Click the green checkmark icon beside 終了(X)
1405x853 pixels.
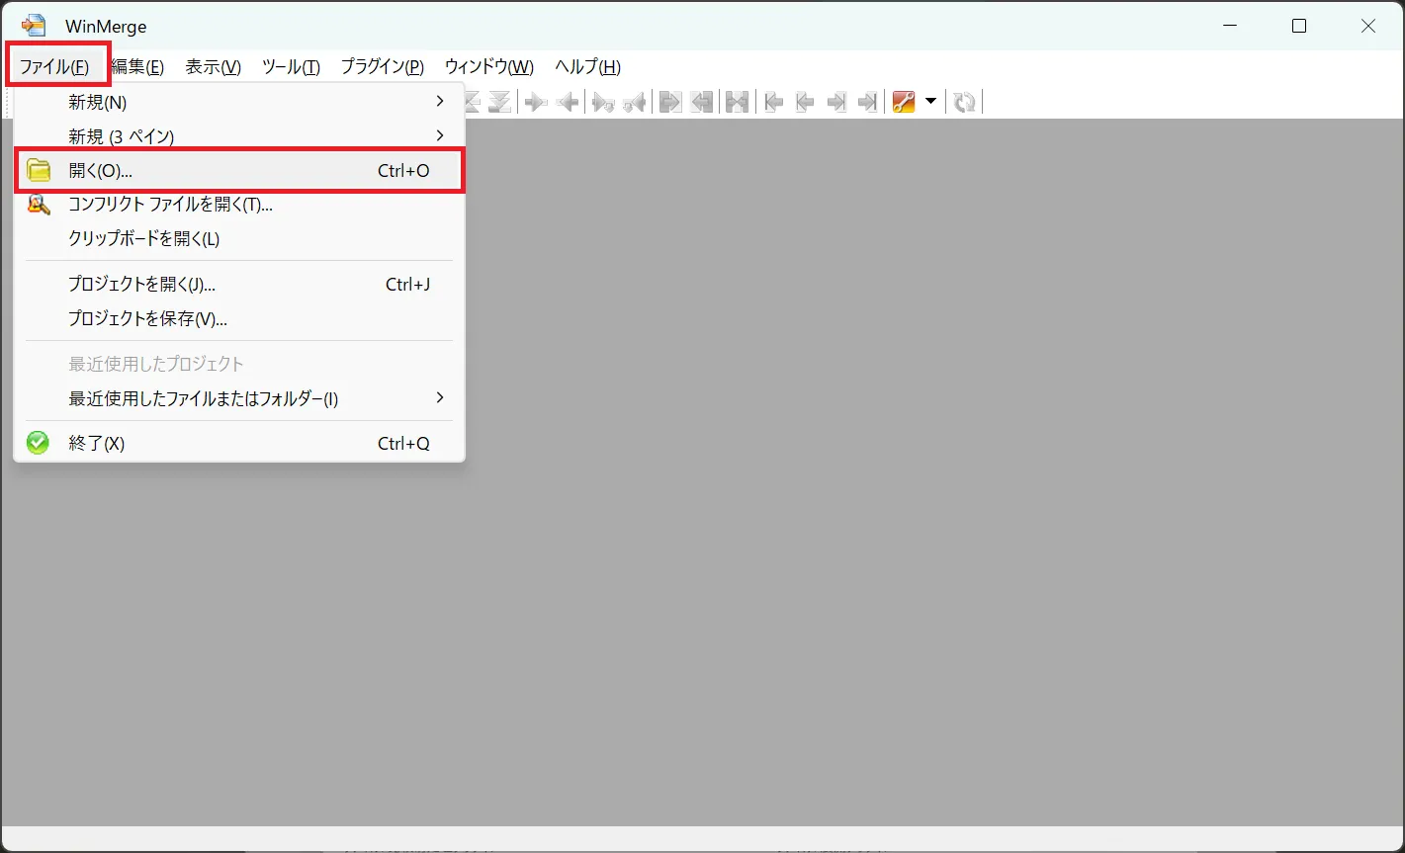[39, 443]
